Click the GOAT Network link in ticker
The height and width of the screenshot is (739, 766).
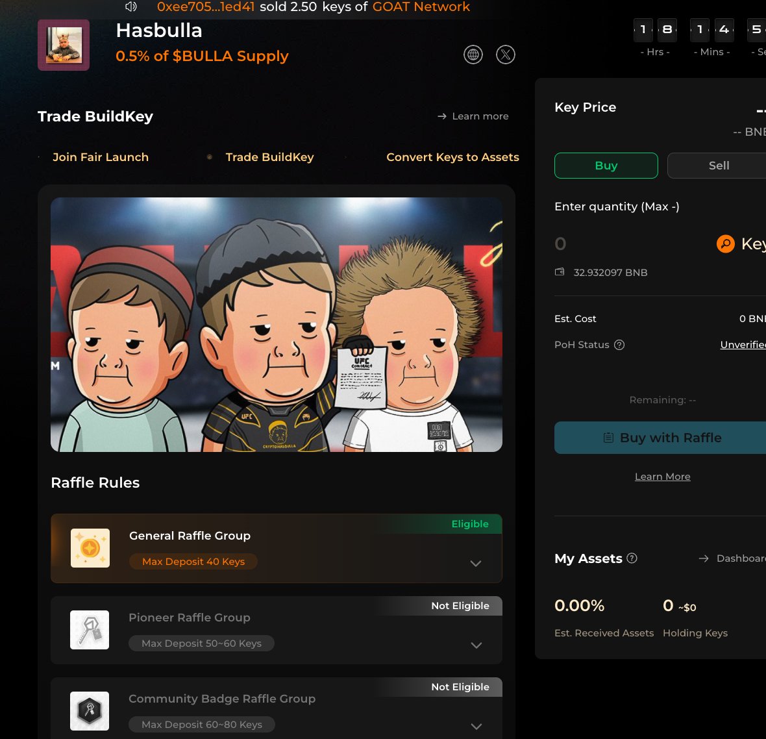click(x=421, y=7)
